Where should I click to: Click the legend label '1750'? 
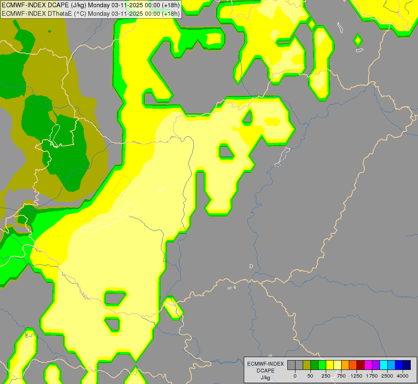pos(372,376)
